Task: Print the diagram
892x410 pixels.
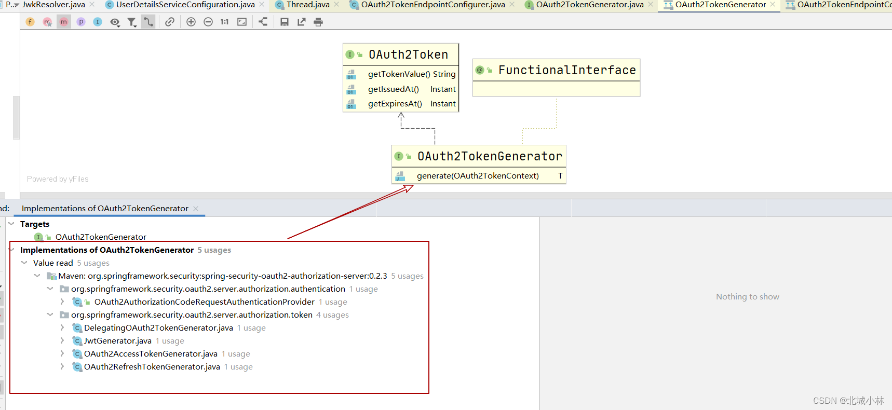Action: 318,22
